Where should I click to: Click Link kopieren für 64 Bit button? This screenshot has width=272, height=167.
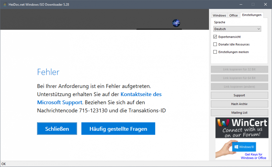[239, 78]
